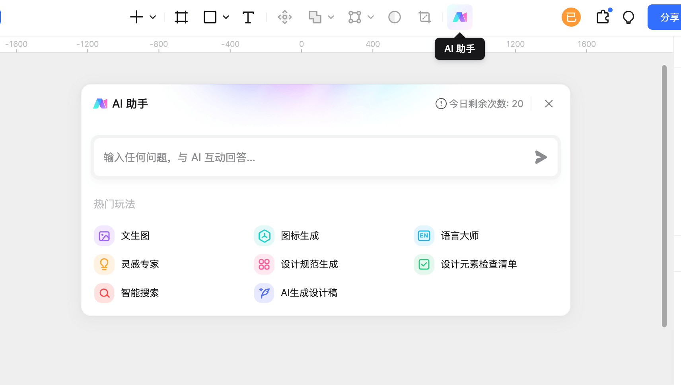The height and width of the screenshot is (385, 681).
Task: Select the Rectangle shape tool
Action: point(210,17)
